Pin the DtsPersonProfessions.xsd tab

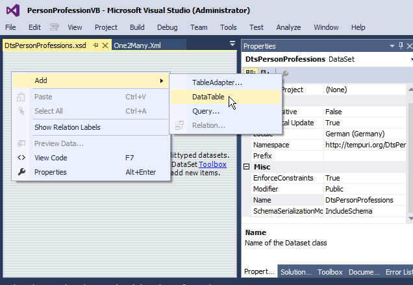[95, 45]
